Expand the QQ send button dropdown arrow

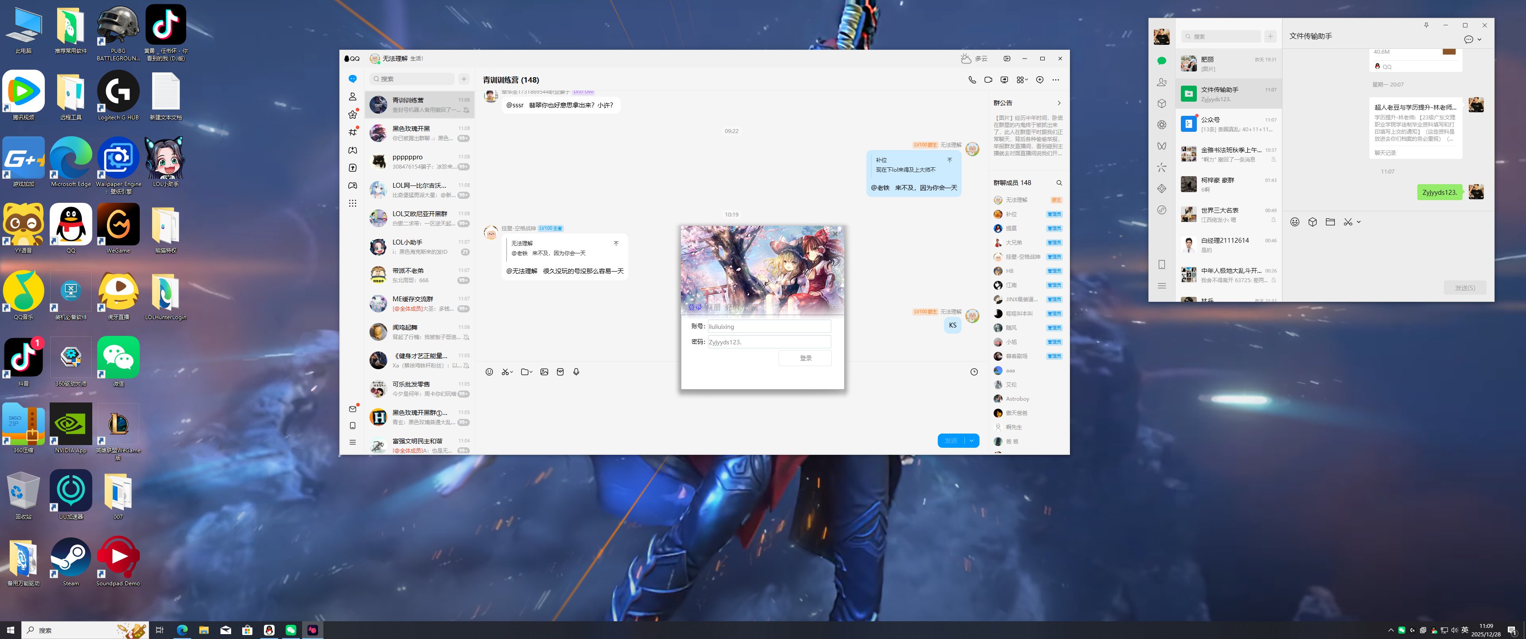(x=971, y=441)
